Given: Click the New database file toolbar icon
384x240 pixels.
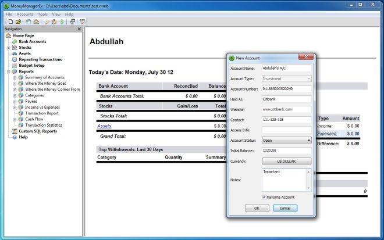Looking at the screenshot, I should (10, 22).
